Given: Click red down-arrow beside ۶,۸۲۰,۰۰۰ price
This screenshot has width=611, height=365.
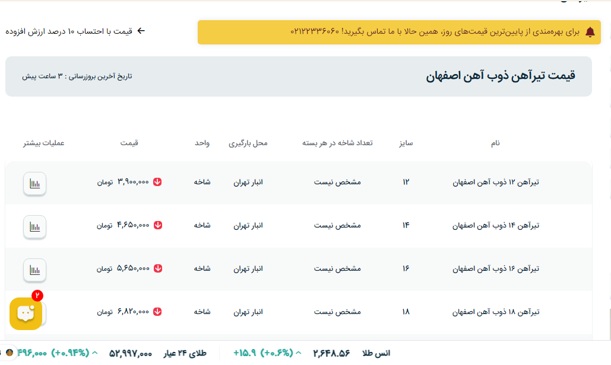Looking at the screenshot, I should [x=157, y=312].
